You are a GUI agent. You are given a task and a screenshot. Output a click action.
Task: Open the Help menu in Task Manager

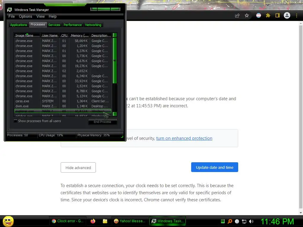pos(53,17)
